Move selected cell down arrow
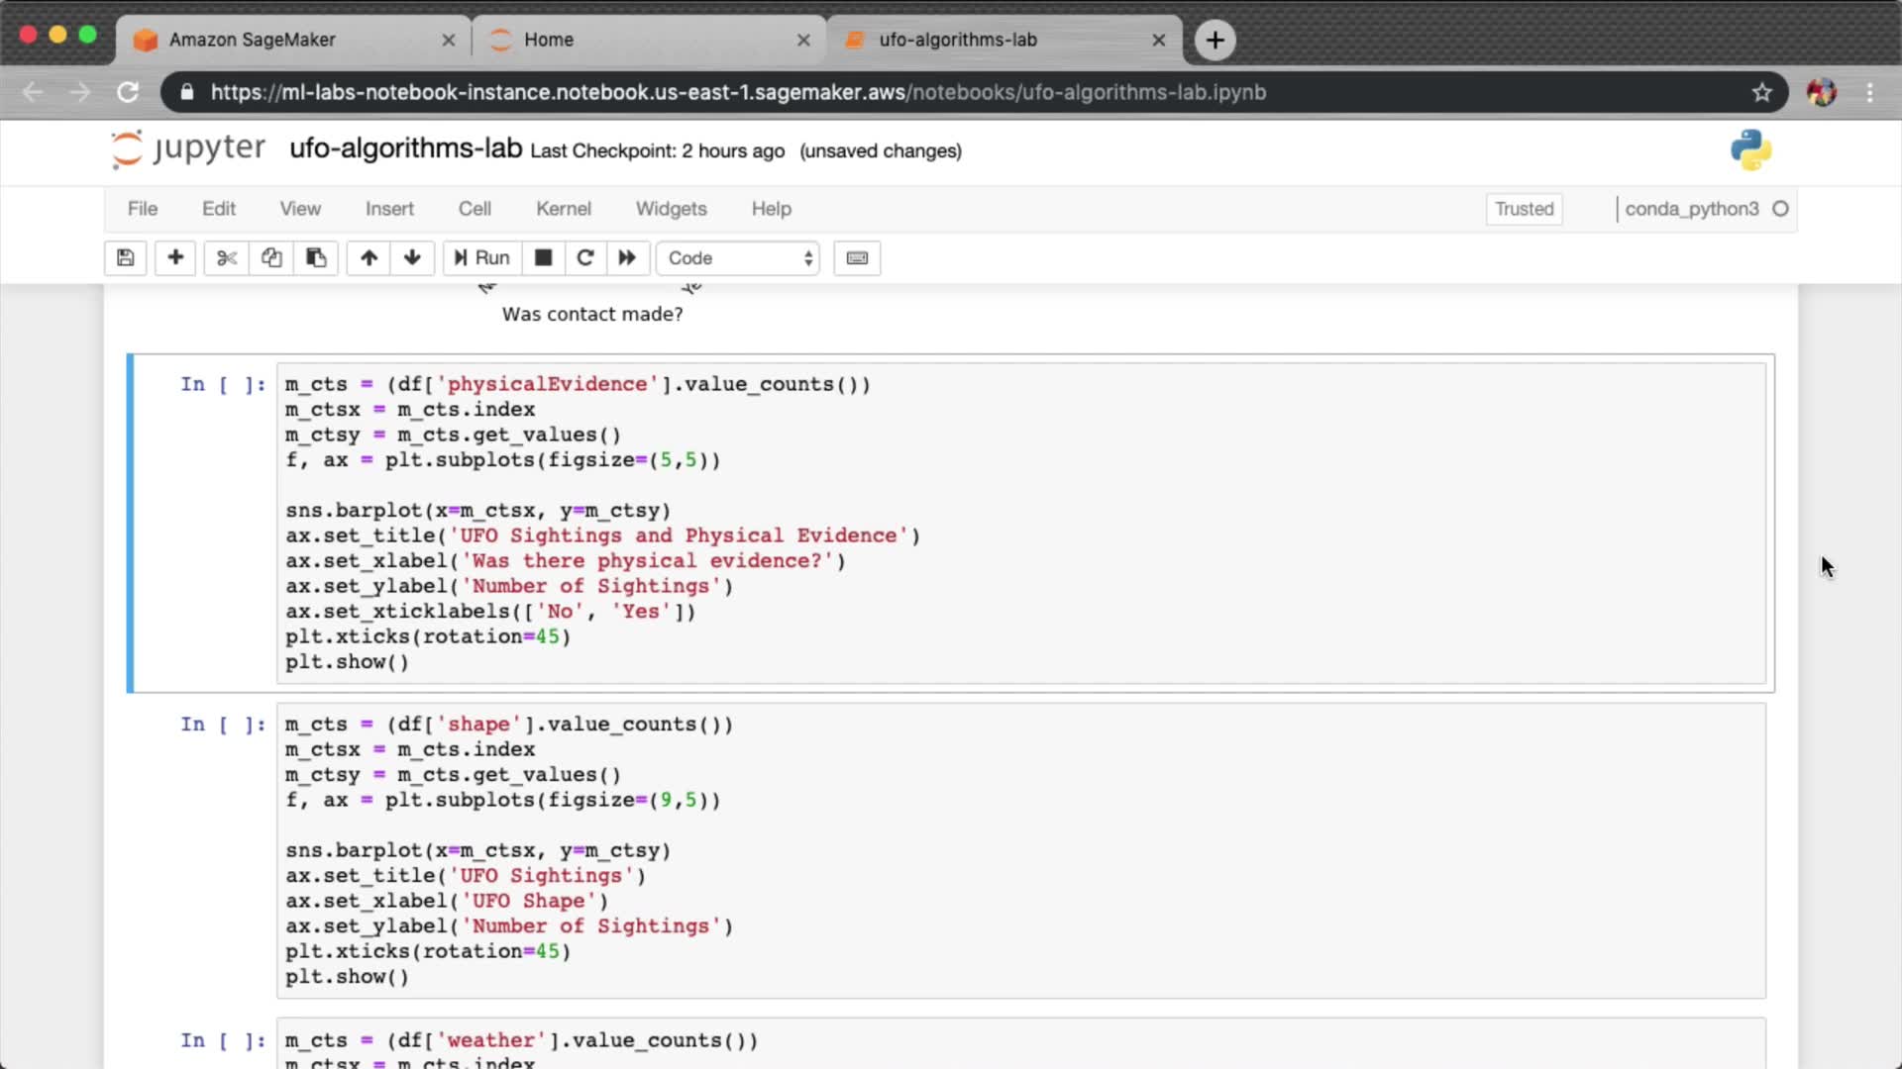The height and width of the screenshot is (1069, 1902). 412,258
